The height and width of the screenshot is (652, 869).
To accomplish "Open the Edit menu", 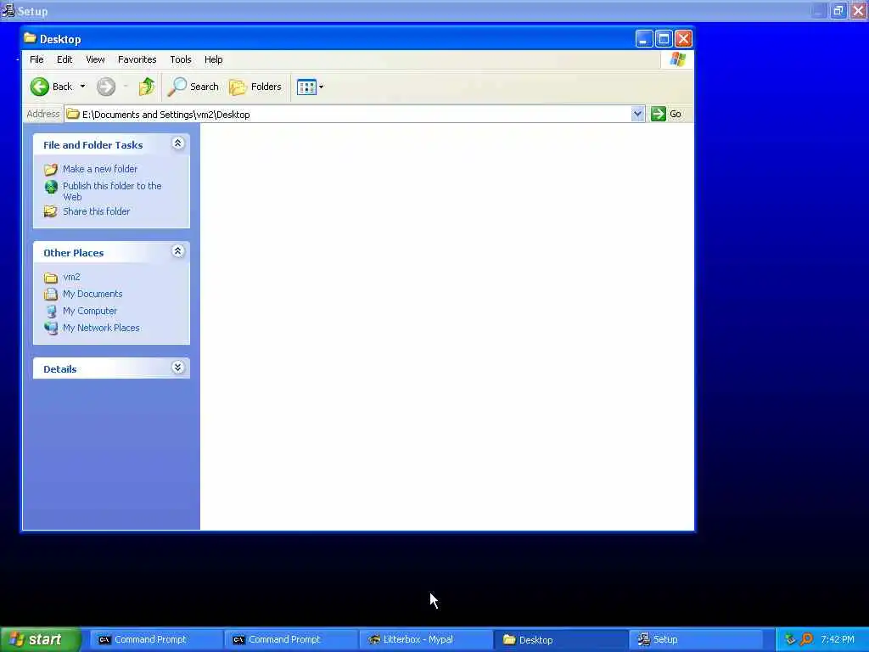I will coord(64,59).
